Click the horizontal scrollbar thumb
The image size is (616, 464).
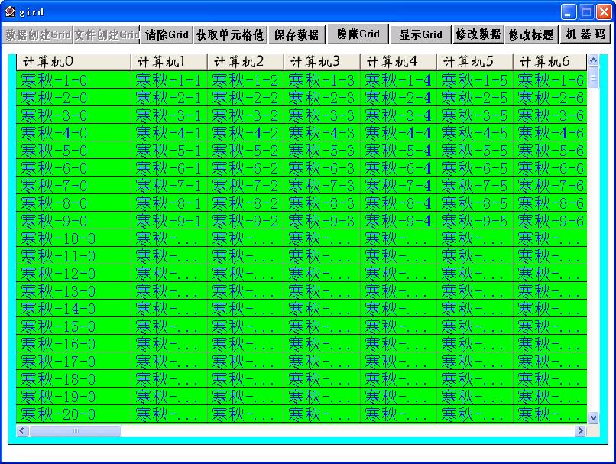click(75, 430)
